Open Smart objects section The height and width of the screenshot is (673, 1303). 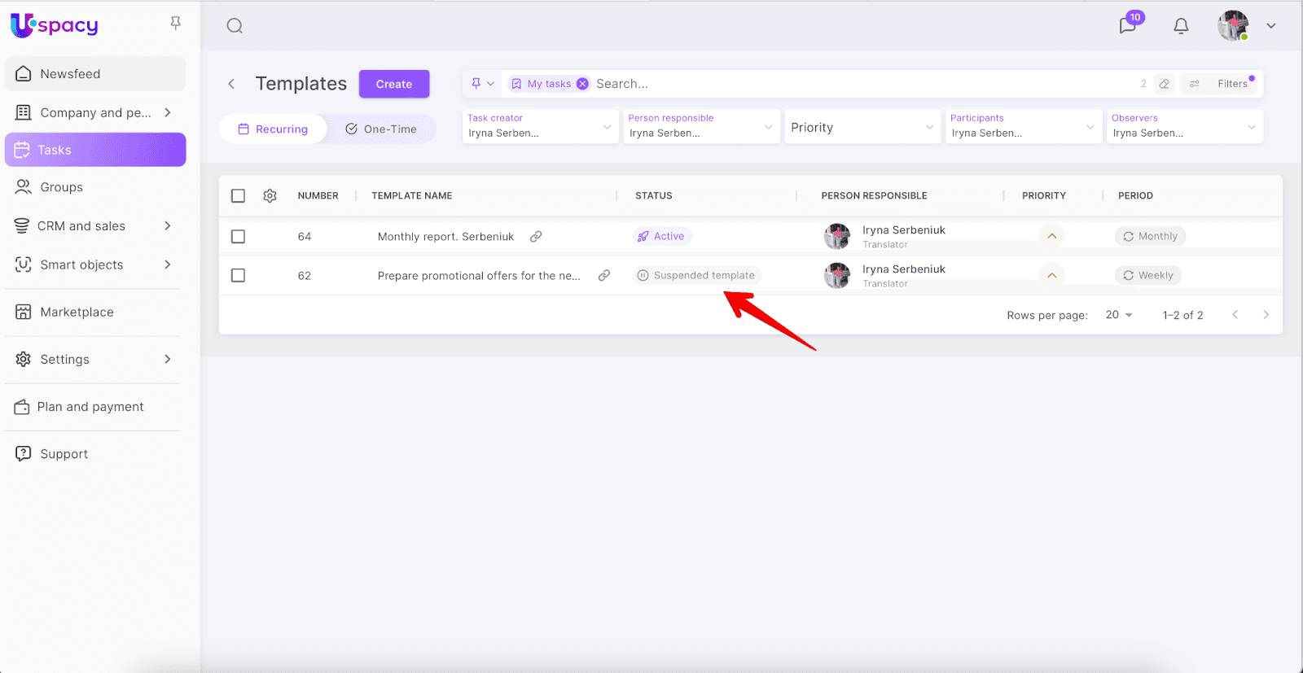(x=95, y=264)
